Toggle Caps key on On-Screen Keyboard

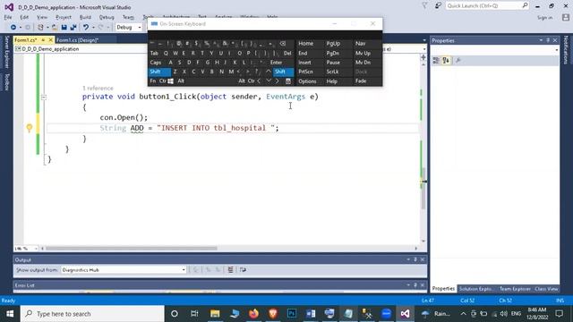coord(156,63)
